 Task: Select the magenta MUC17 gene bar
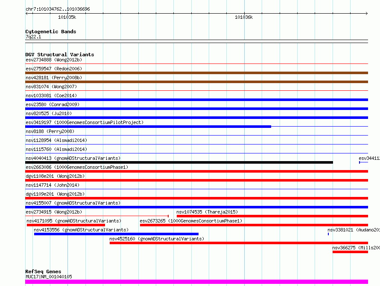[196, 282]
